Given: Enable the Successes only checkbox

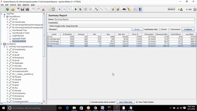Looking at the screenshot, I should [170, 29].
